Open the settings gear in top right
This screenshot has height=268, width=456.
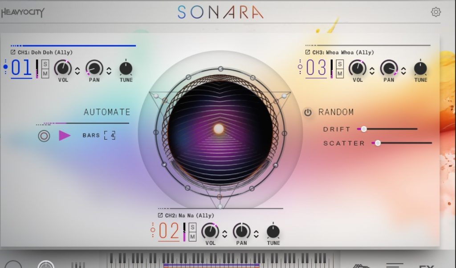click(x=436, y=12)
